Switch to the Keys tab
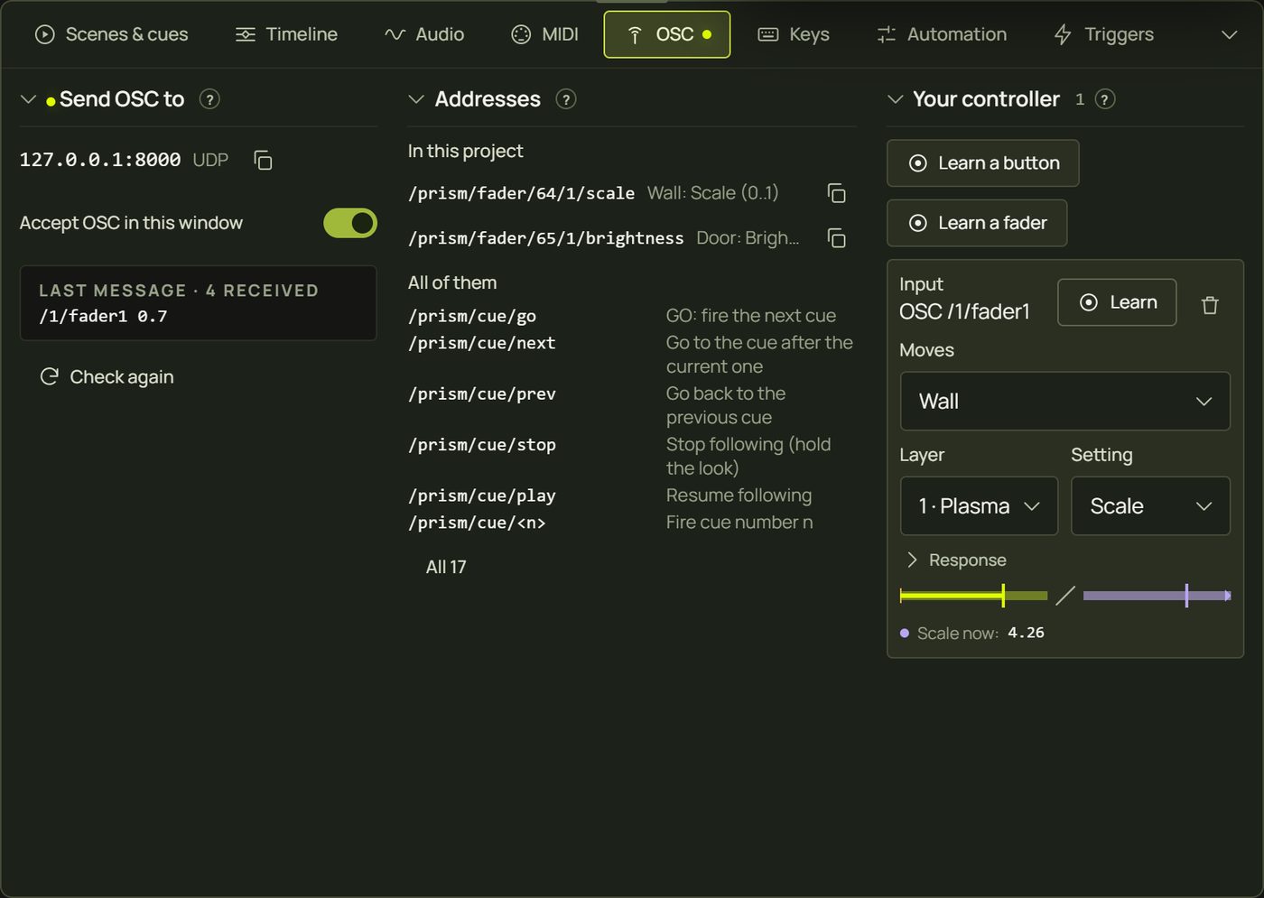 tap(794, 34)
